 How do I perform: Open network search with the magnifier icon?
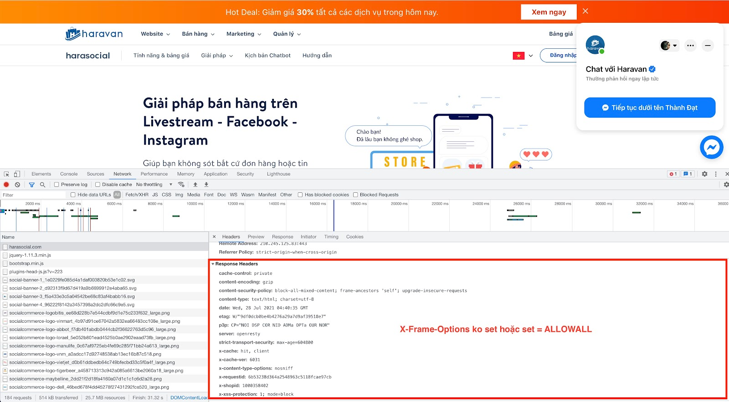pyautogui.click(x=42, y=185)
